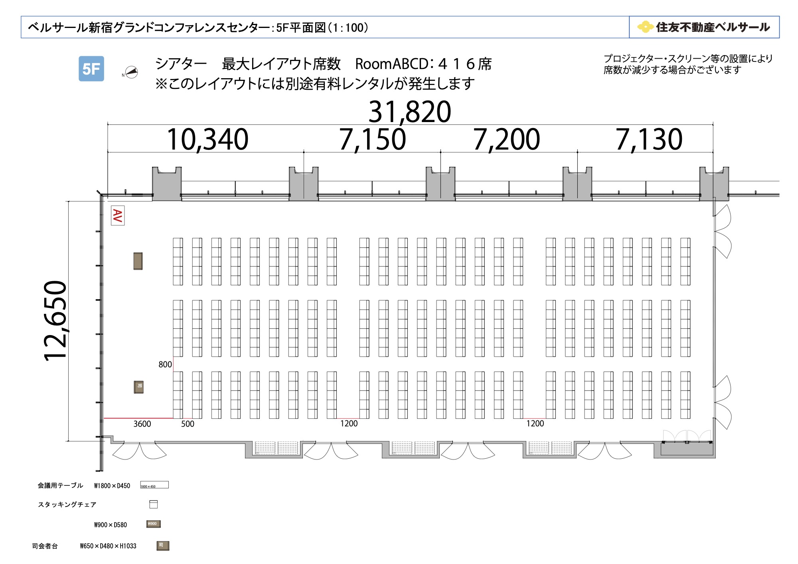The width and height of the screenshot is (798, 564).
Task: Click the left 1200 aisle label
Action: click(349, 423)
